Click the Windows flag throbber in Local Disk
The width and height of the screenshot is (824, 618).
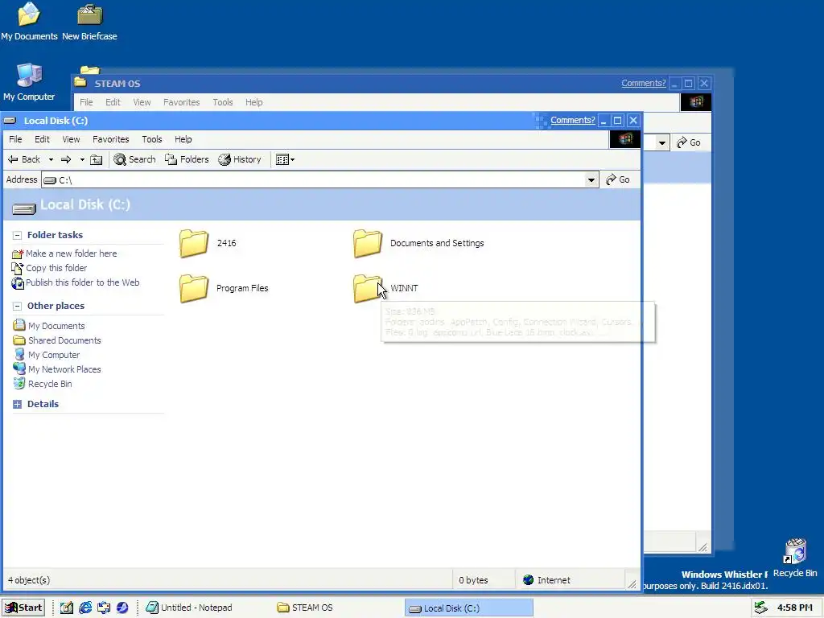(x=624, y=139)
